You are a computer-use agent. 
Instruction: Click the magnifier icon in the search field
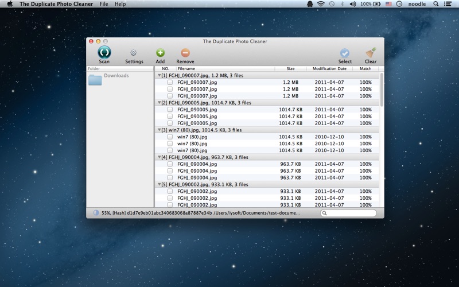324,213
